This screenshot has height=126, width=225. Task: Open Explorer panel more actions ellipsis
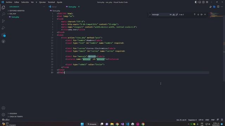(44, 7)
